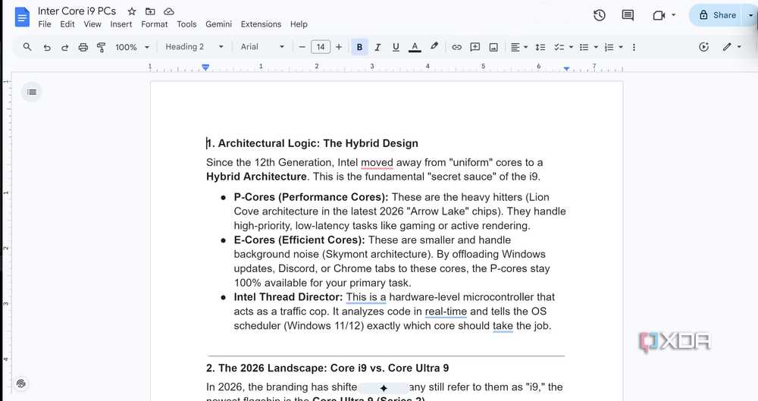Viewport: 758px width, 401px height.
Task: Open the Tools menu
Action: [x=186, y=24]
